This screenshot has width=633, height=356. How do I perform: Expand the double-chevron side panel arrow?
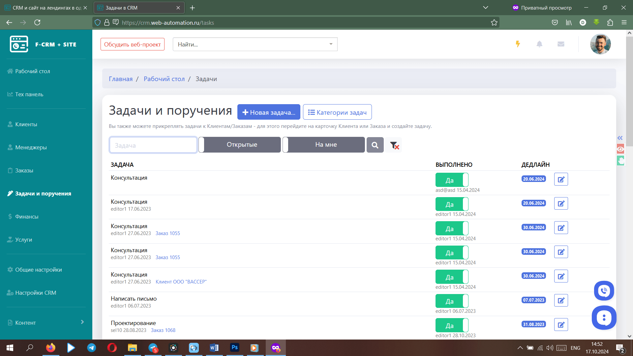coord(620,138)
